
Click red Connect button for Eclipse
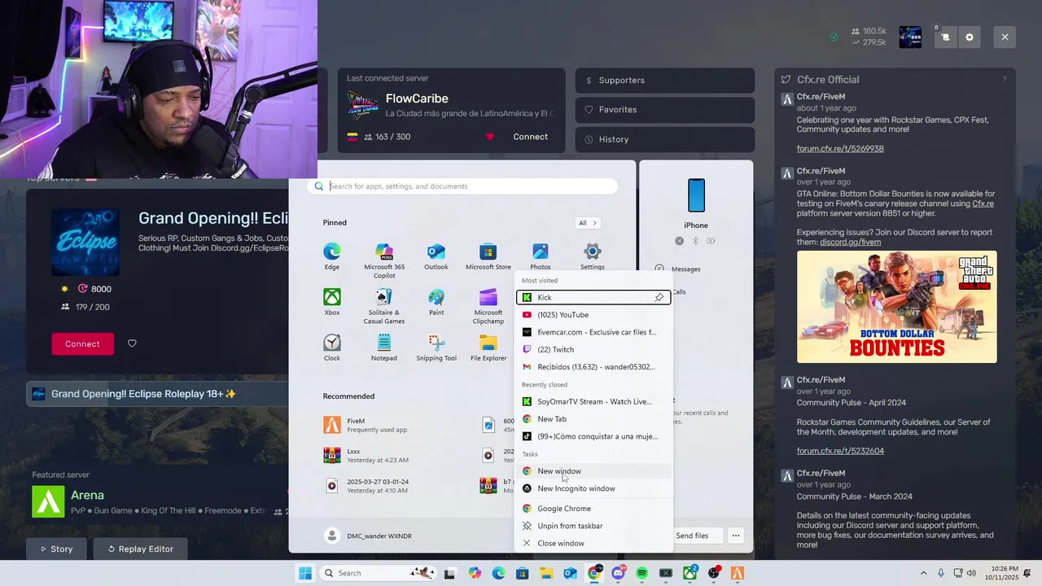tap(82, 343)
